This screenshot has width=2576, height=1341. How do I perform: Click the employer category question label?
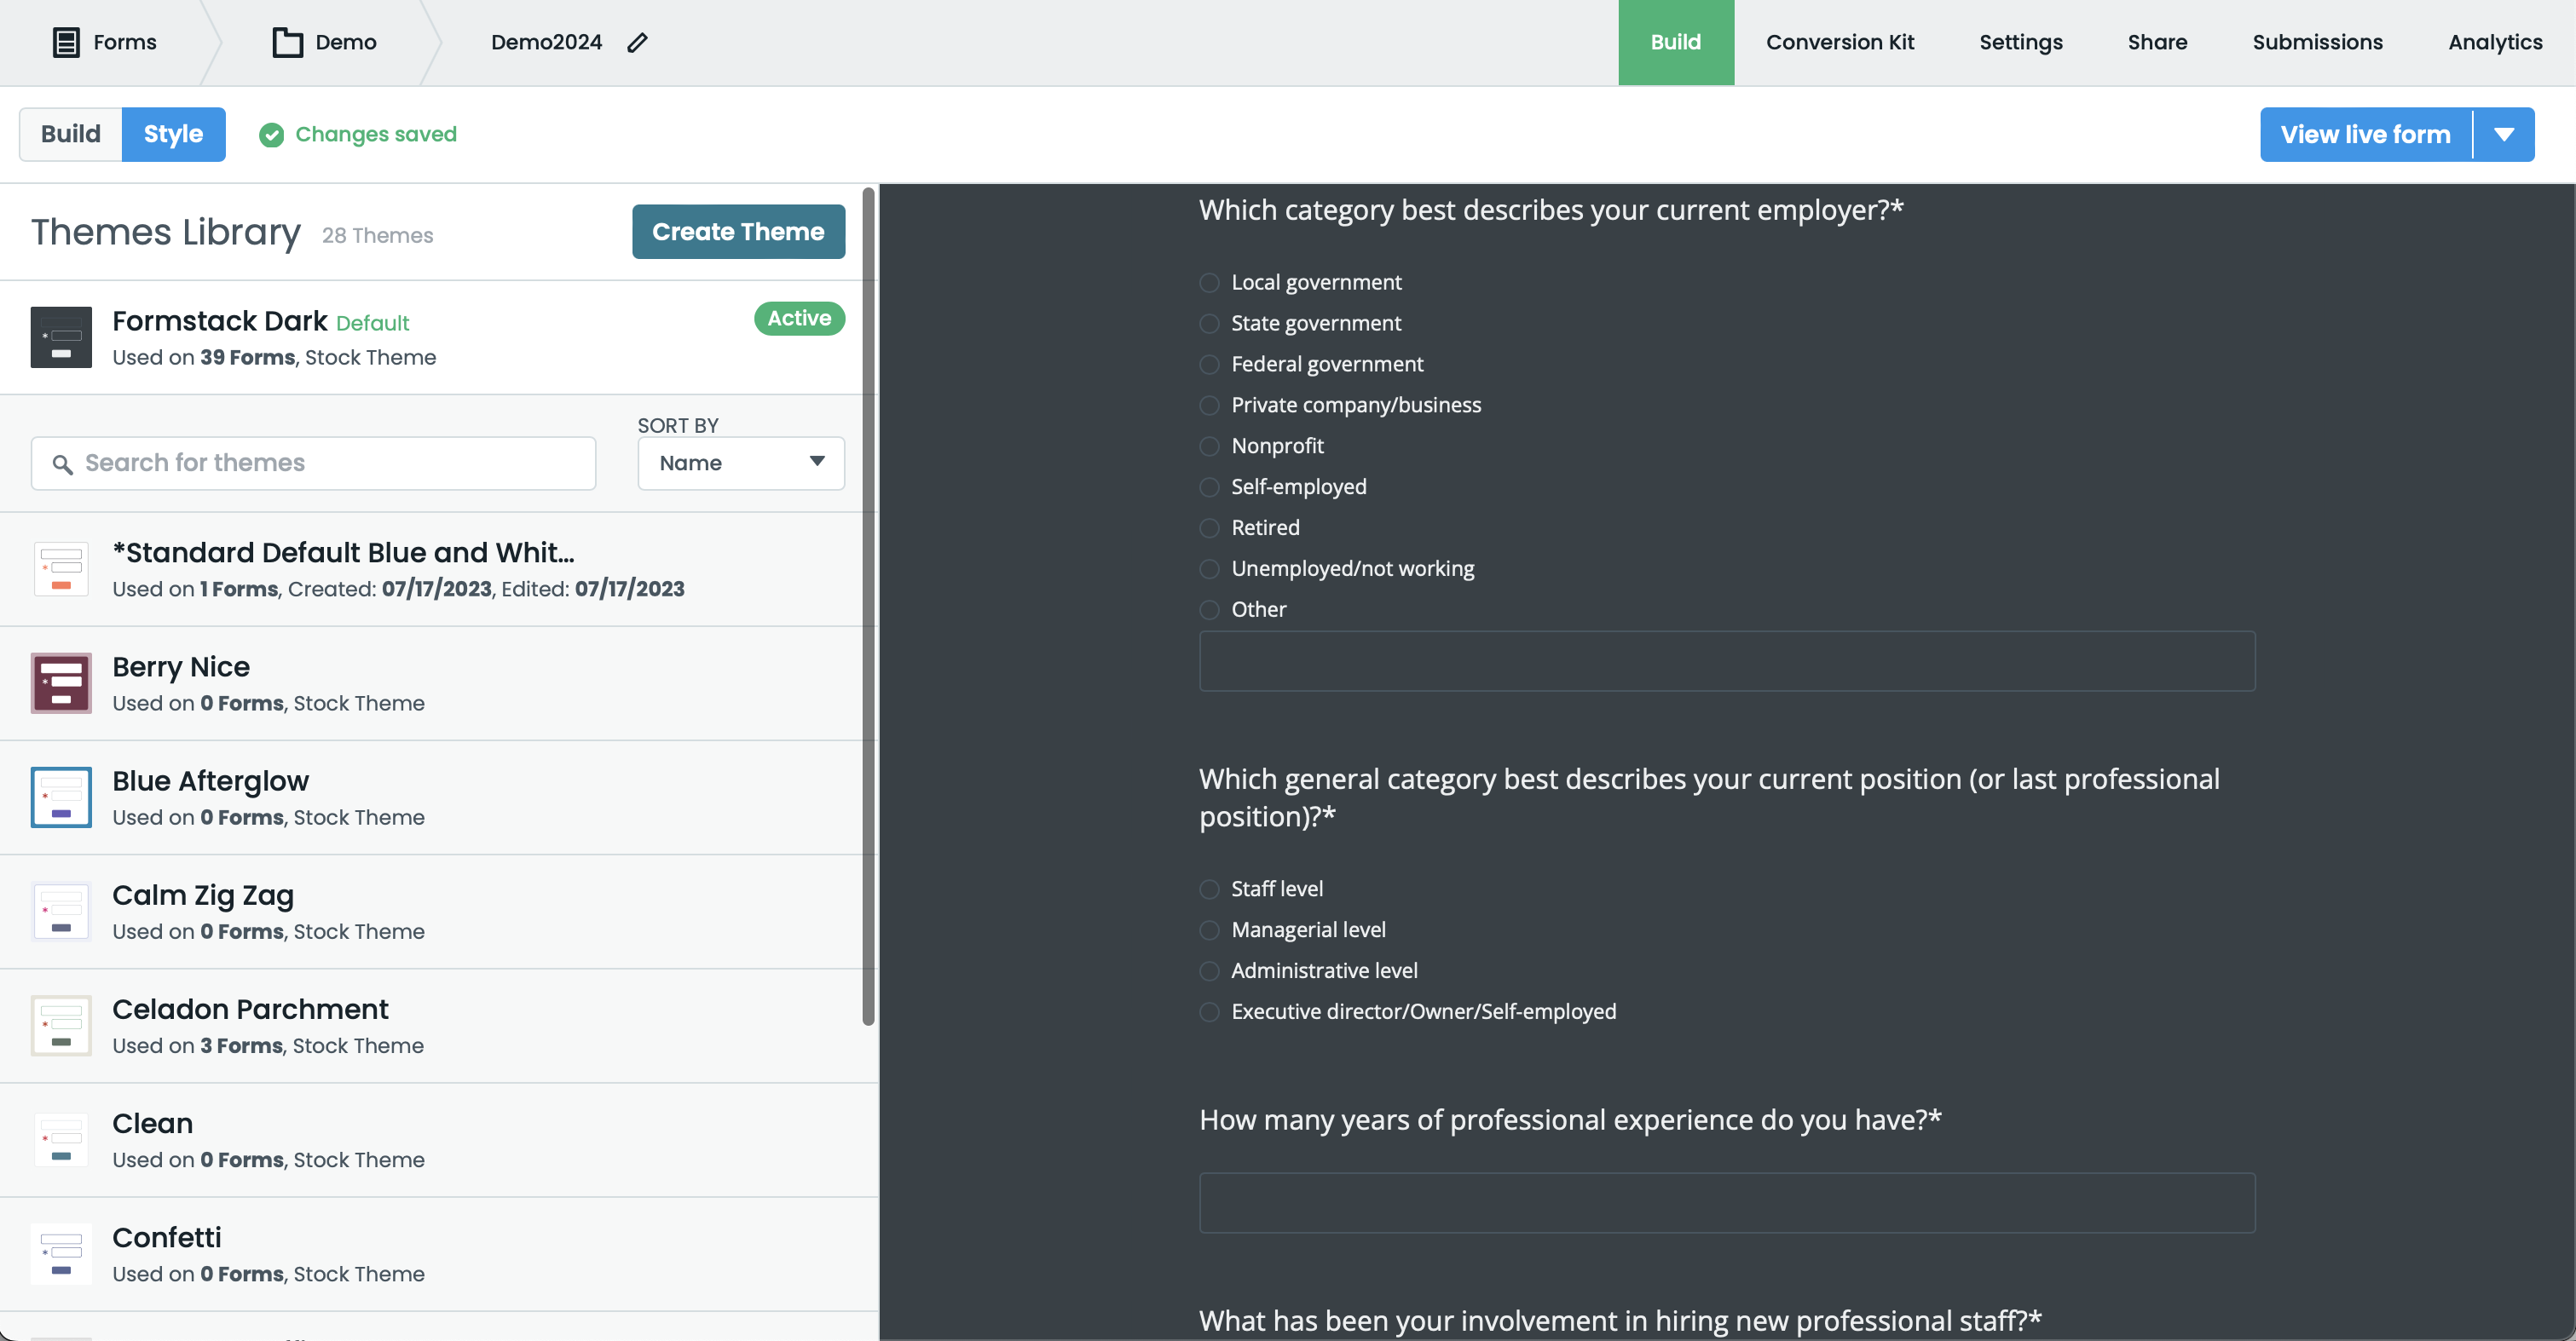click(x=1551, y=210)
